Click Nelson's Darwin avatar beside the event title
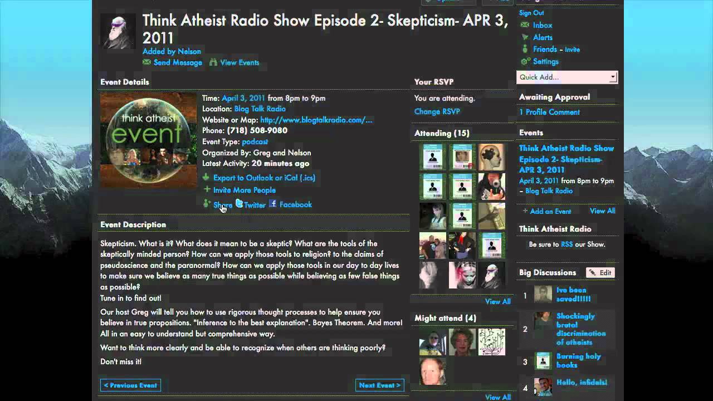 (x=118, y=31)
